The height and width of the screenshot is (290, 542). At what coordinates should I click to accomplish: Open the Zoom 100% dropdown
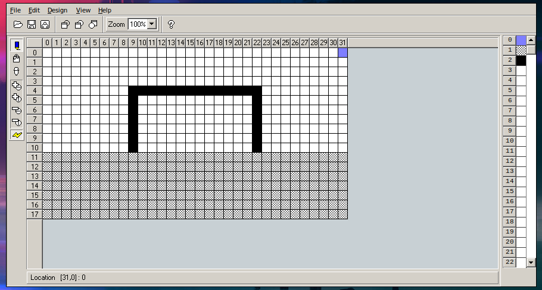(x=152, y=24)
